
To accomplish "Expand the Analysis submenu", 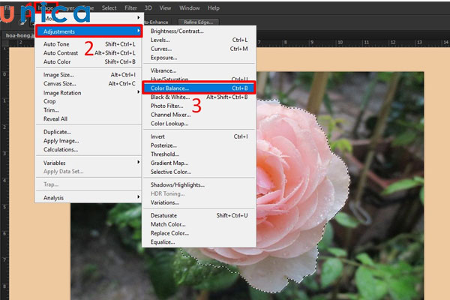I will click(x=89, y=198).
